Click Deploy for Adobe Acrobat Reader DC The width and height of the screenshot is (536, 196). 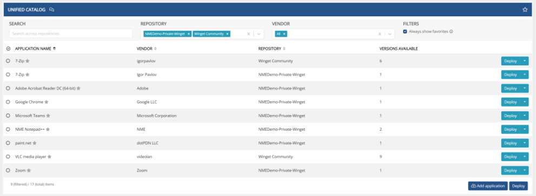click(511, 89)
